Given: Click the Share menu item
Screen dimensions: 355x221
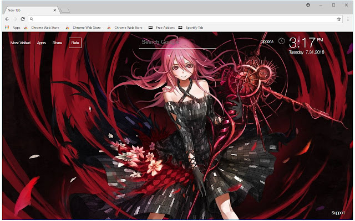Looking at the screenshot, I should [57, 43].
